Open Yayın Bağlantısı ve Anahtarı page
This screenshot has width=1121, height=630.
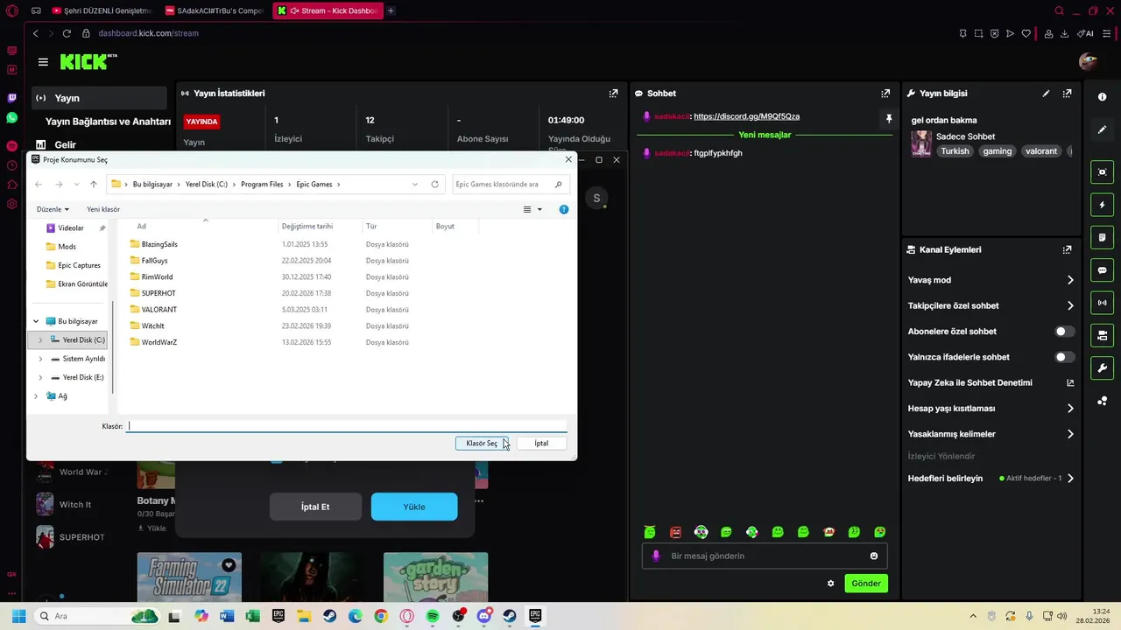click(x=108, y=122)
